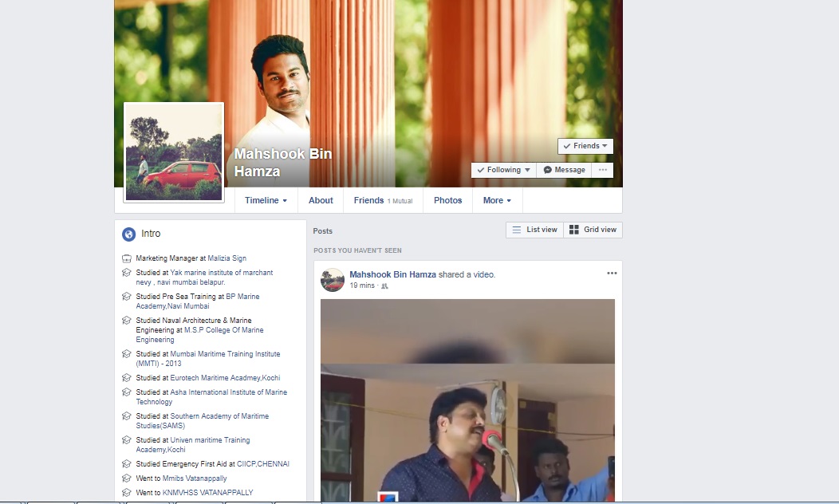839x504 pixels.
Task: Open the KNMVHSS VATANAPPALLY link
Action: pyautogui.click(x=207, y=493)
